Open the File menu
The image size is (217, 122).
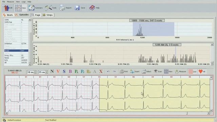(4, 2)
